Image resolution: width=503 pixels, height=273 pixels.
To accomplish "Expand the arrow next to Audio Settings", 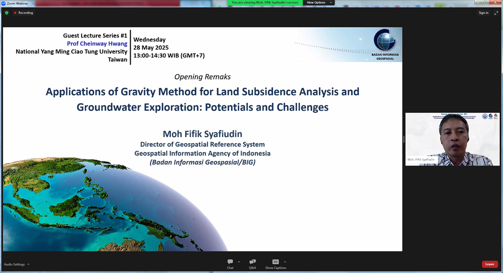I will tap(28, 264).
